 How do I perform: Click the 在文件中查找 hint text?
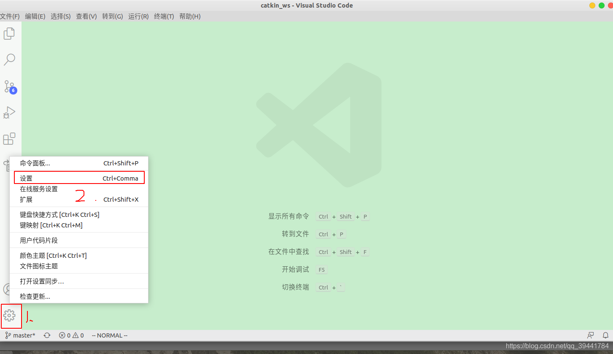pyautogui.click(x=289, y=252)
